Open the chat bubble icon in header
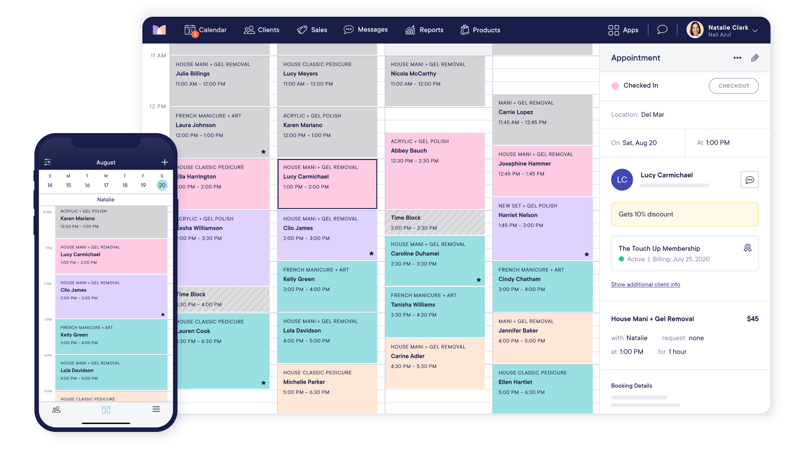This screenshot has height=452, width=804. click(662, 29)
